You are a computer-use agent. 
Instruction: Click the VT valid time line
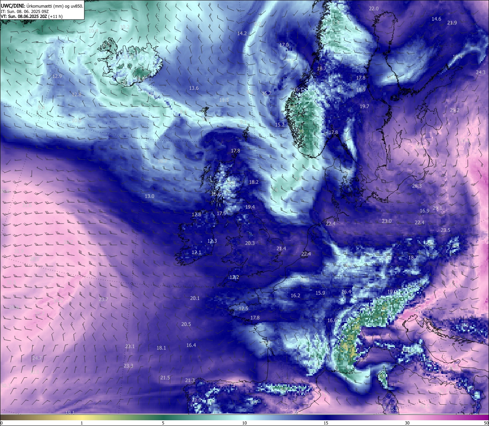click(32, 16)
